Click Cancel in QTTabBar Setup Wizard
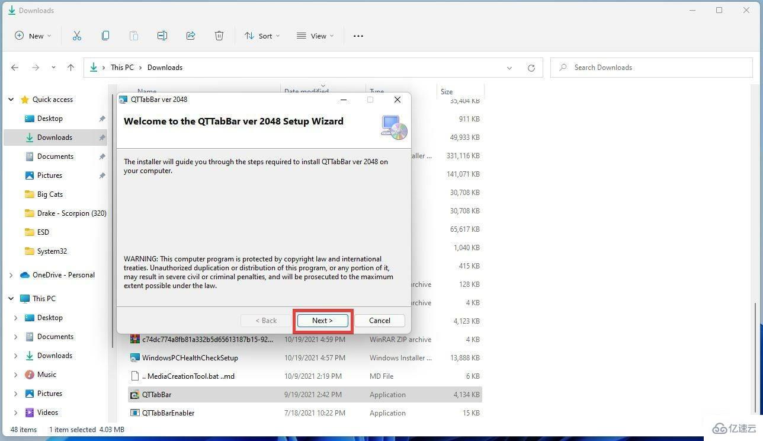This screenshot has width=763, height=441. pos(380,321)
